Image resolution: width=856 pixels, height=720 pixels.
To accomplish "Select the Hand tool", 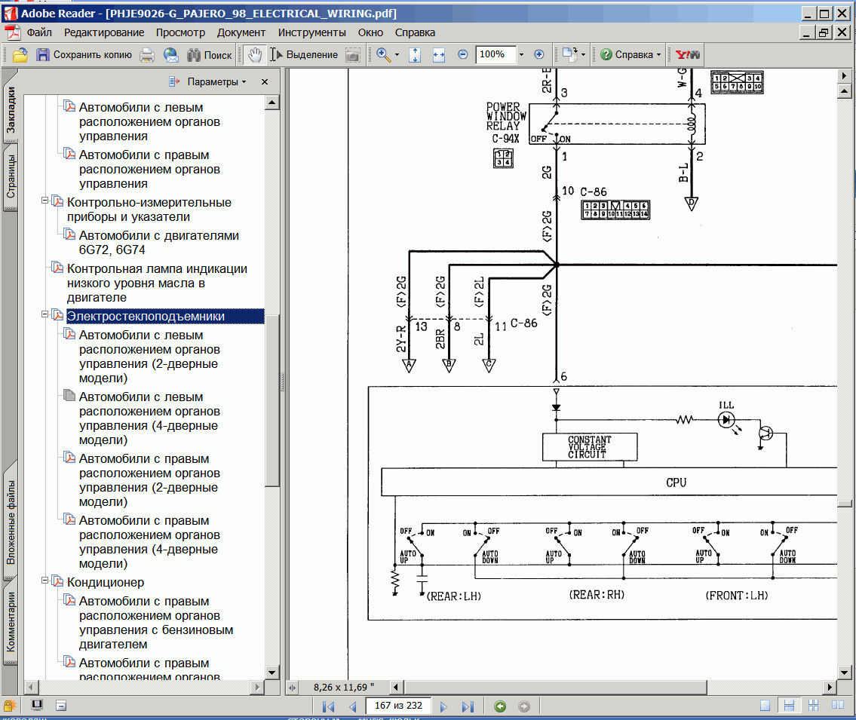I will [x=255, y=55].
